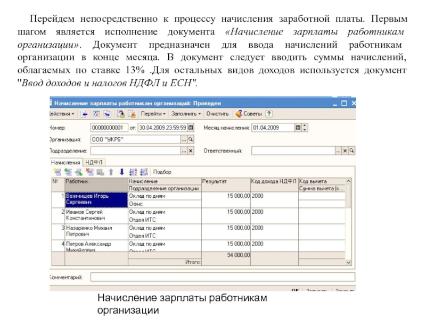The image size is (426, 319).
Task: Click the Очистить button
Action: coord(217,114)
